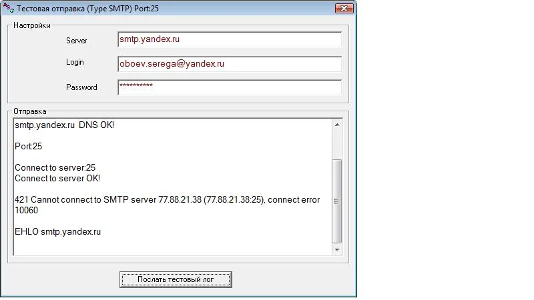534x300 pixels.
Task: Click the 'Послать тестовый лог' button
Action: click(x=176, y=279)
